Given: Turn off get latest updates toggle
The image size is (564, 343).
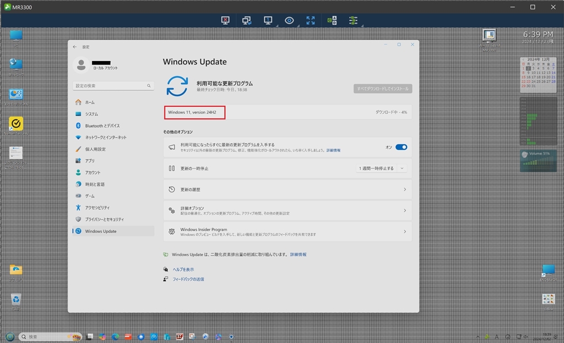Looking at the screenshot, I should tap(401, 147).
